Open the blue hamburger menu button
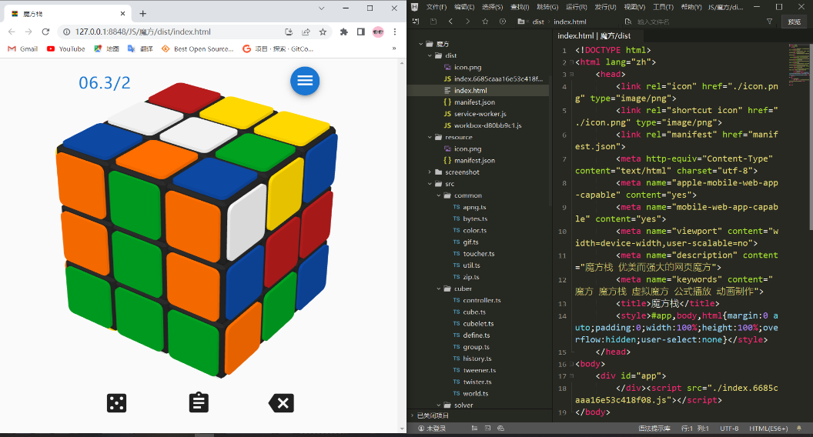The height and width of the screenshot is (437, 813). [305, 81]
